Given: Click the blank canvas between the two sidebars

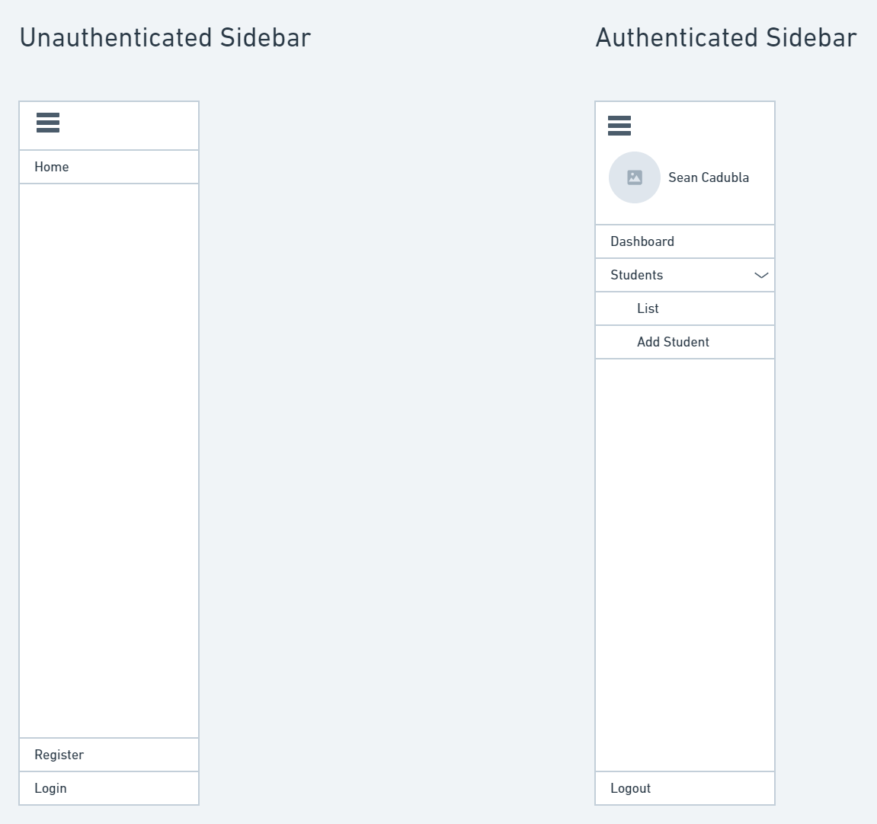Looking at the screenshot, I should point(396,457).
